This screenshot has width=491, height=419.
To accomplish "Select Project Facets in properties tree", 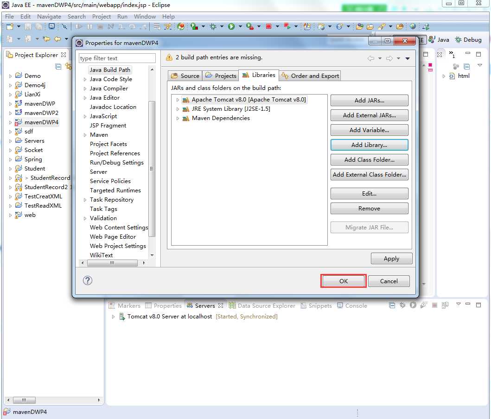I will pos(108,144).
